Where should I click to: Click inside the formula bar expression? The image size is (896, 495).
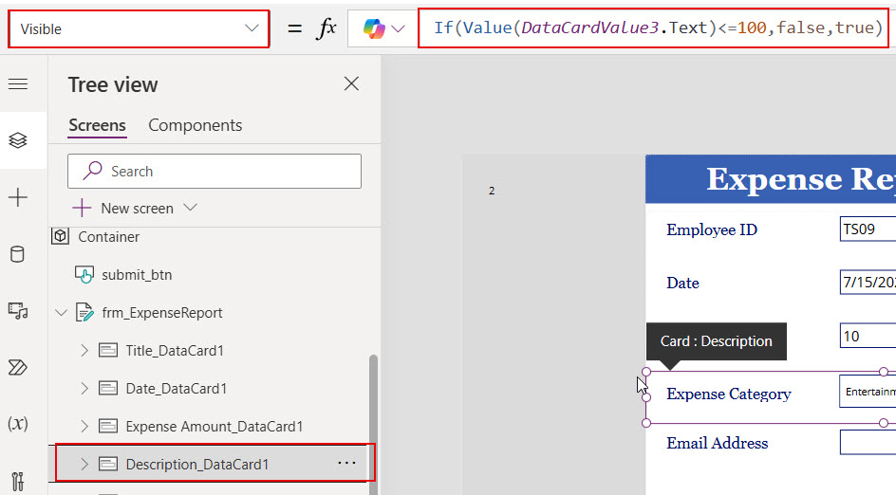[x=658, y=27]
